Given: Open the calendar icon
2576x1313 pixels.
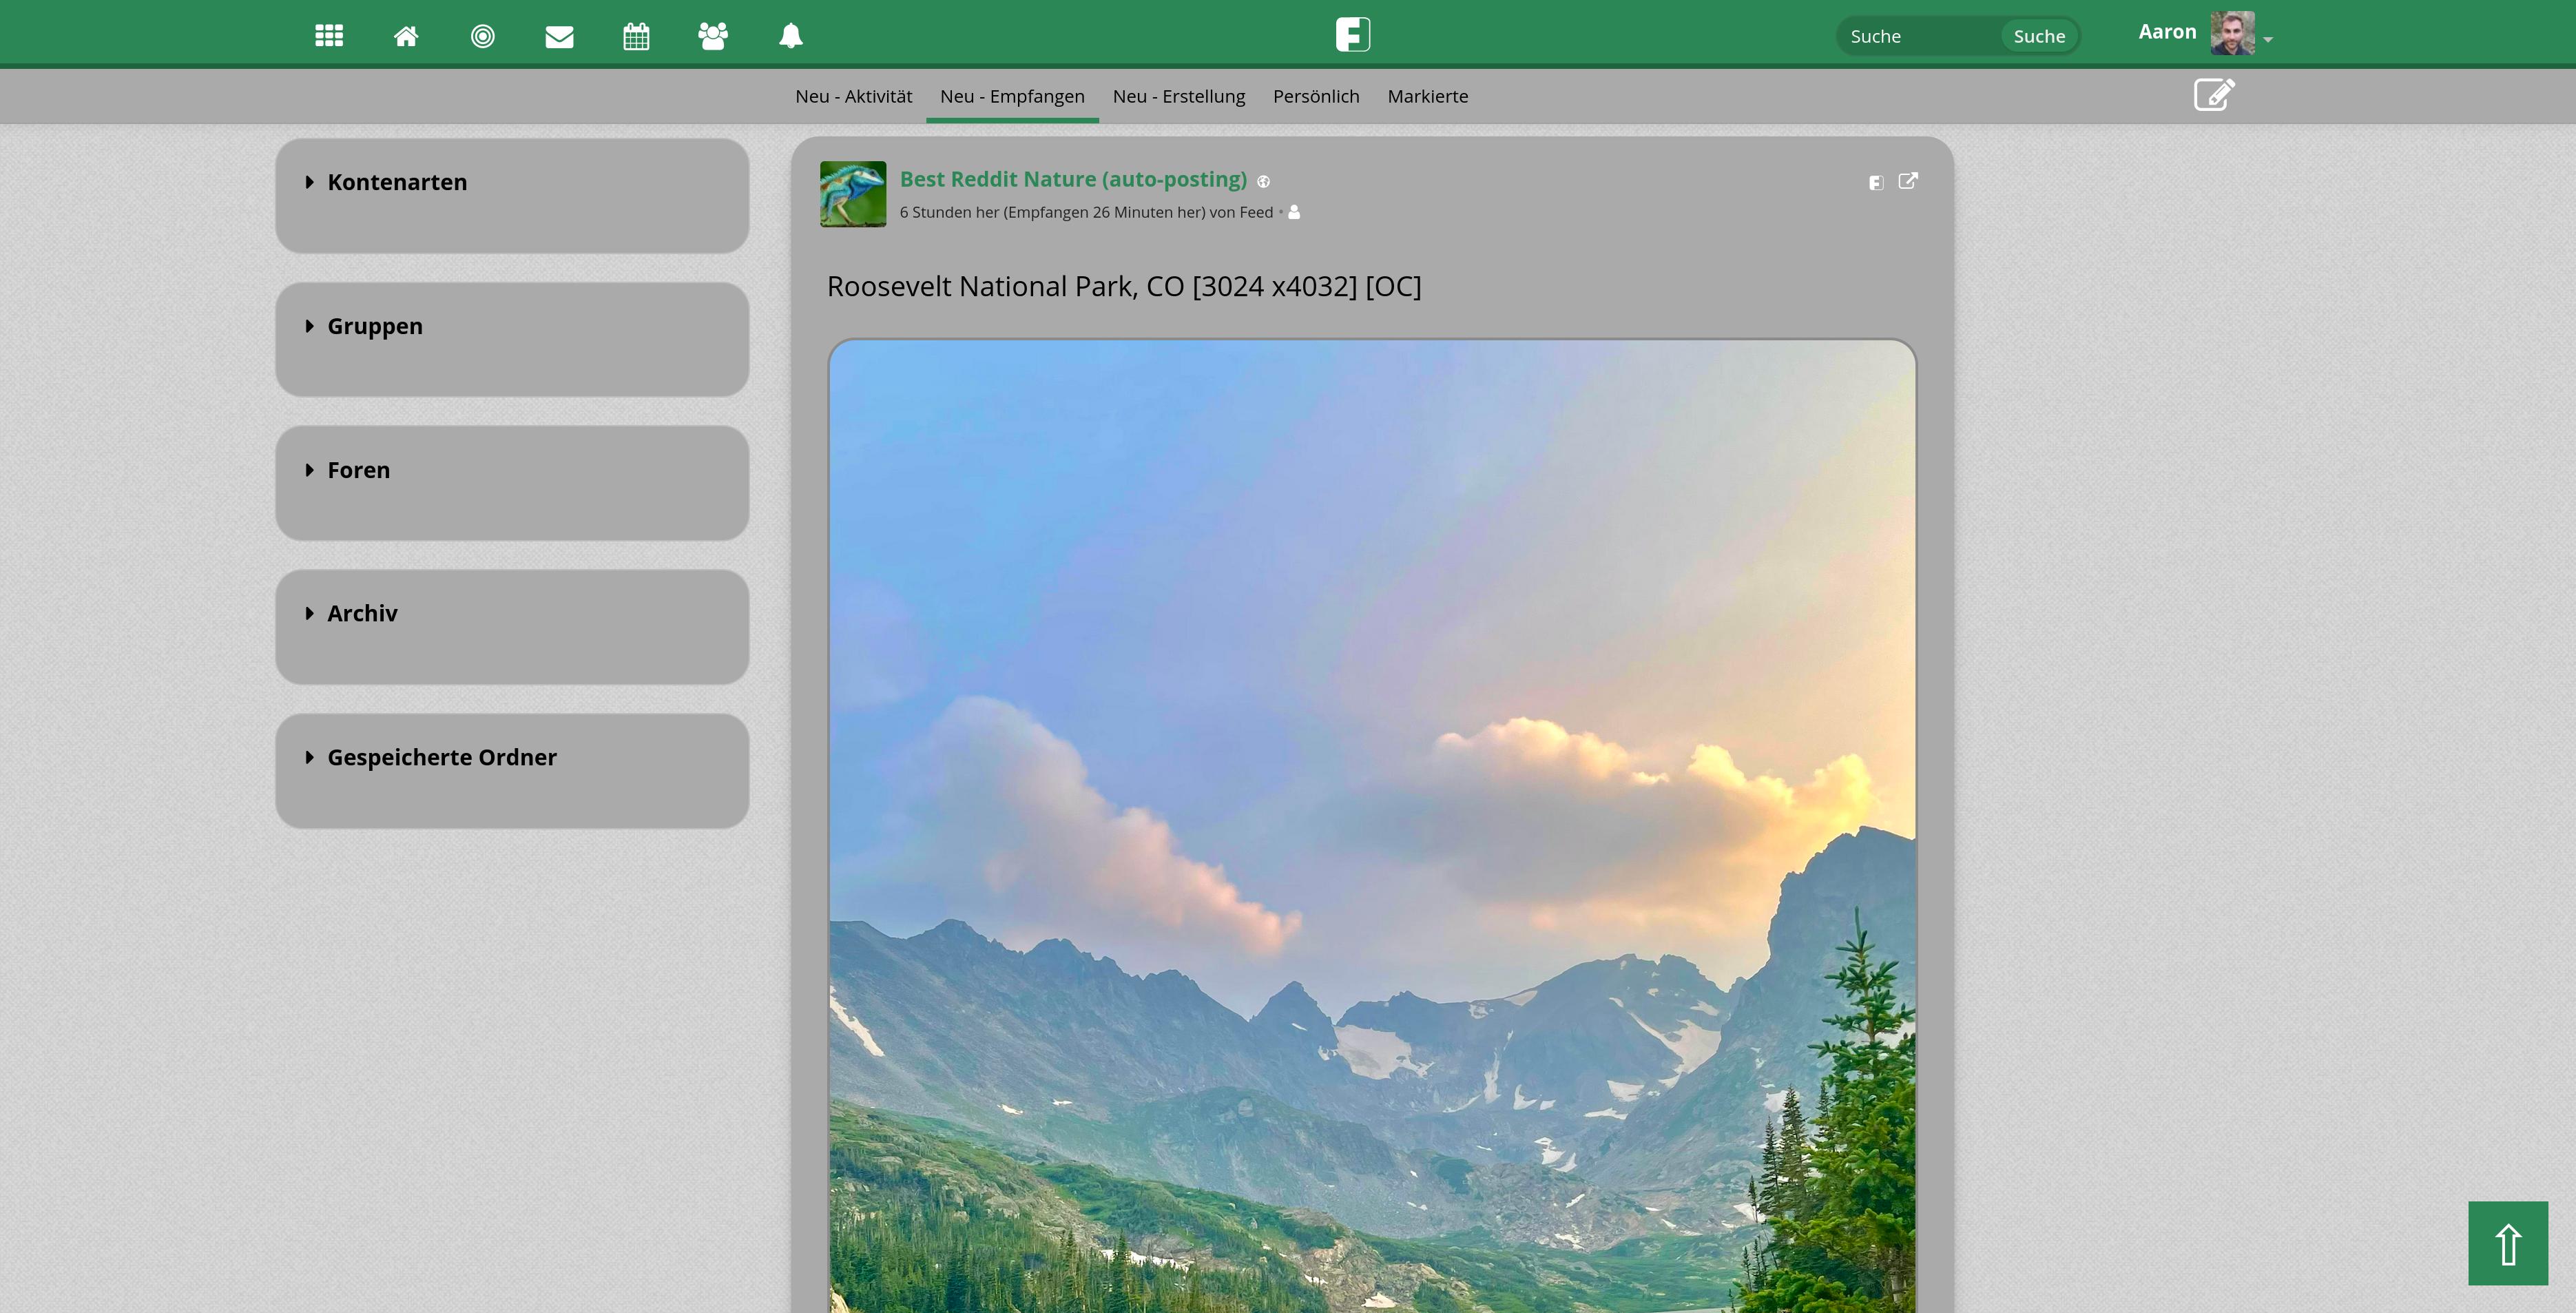Looking at the screenshot, I should (636, 36).
